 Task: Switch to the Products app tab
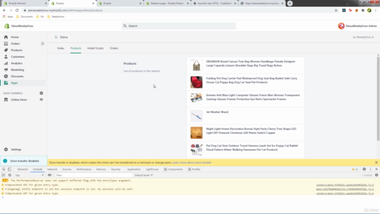click(75, 48)
